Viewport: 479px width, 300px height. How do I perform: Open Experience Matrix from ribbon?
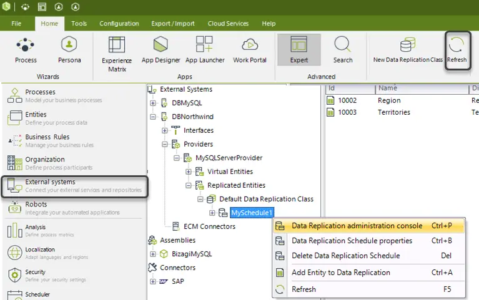117,54
